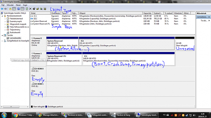Open the Fájl menu
The height and width of the screenshot is (118, 211).
[3, 5]
